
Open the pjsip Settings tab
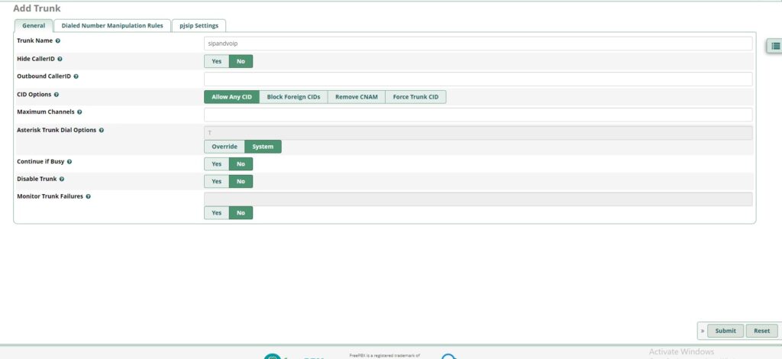[x=198, y=25]
